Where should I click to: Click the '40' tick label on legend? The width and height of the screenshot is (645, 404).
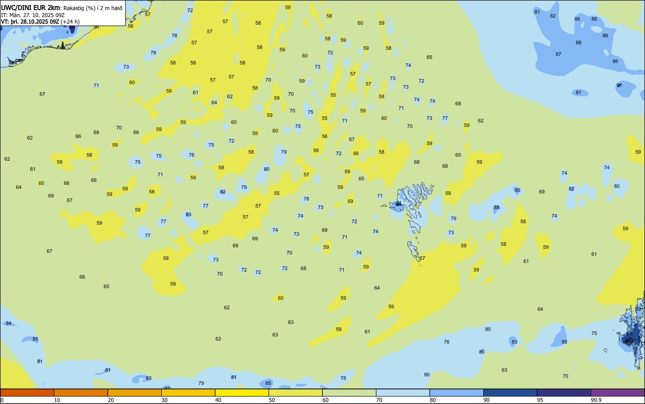click(x=218, y=400)
